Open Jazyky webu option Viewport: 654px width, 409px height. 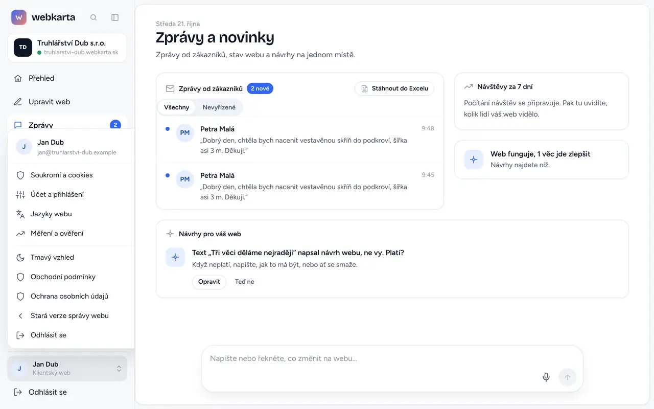coord(71,214)
